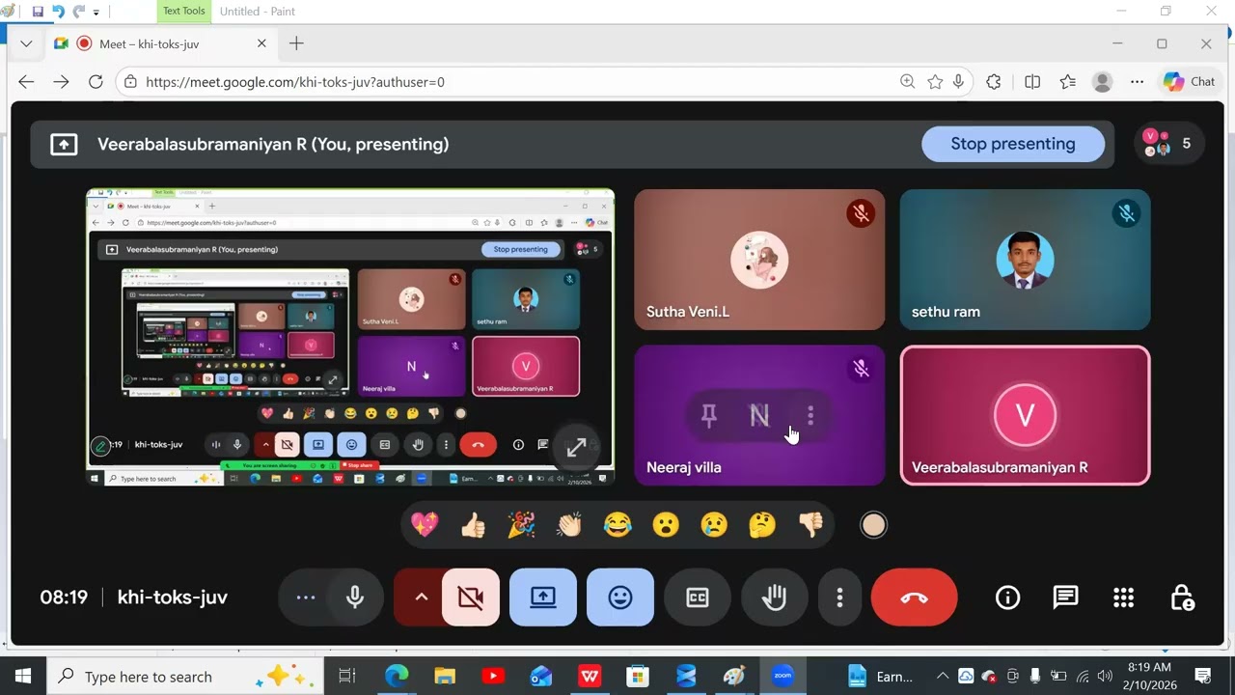Open more options menu next to raise hand
1235x695 pixels.
coord(839,598)
